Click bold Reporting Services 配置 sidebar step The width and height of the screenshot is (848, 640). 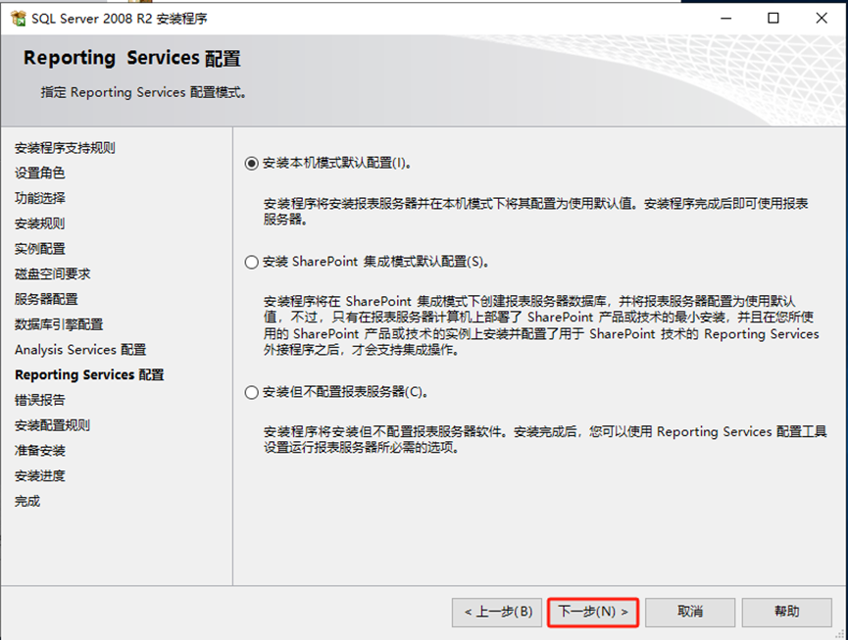[89, 374]
